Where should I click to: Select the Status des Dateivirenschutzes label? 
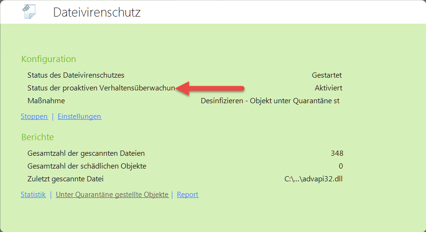(x=76, y=75)
